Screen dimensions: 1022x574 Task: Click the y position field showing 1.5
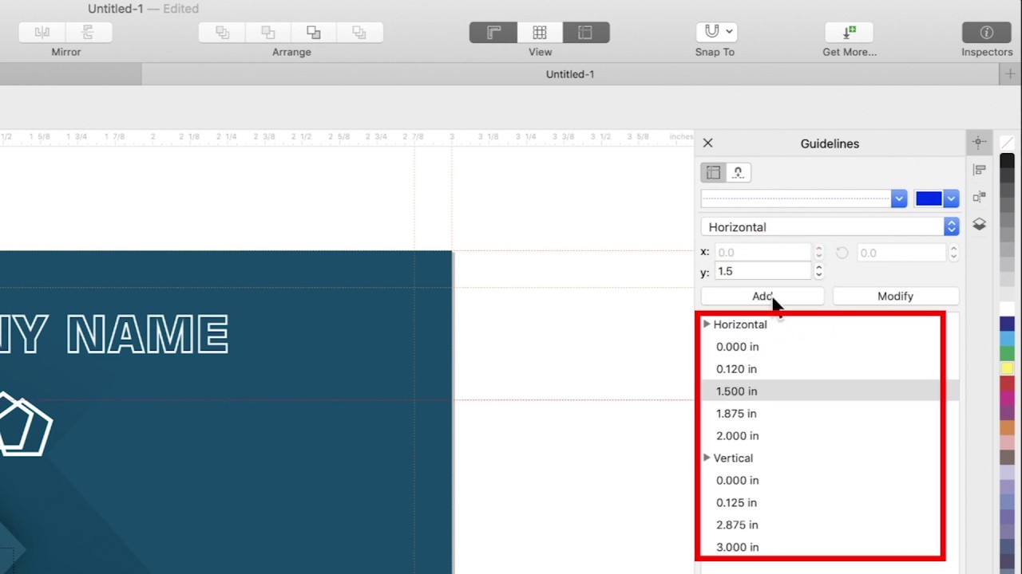763,271
